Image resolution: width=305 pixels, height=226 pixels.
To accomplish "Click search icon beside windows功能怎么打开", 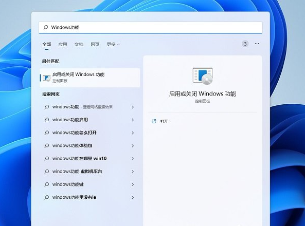I will 47,133.
